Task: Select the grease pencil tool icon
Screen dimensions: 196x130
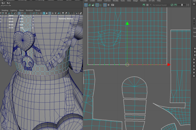Action: 15,13
